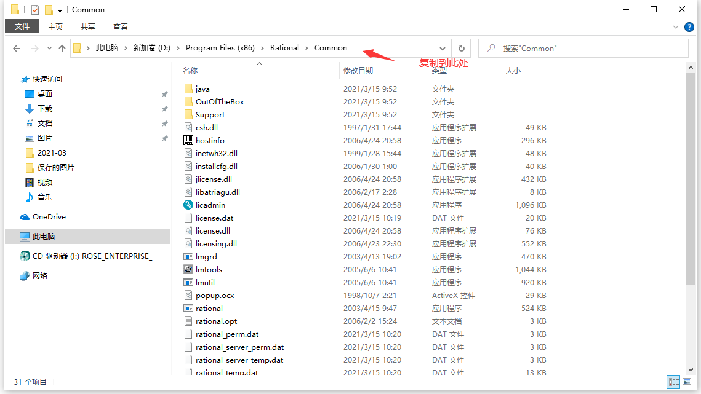
Task: Sort by 名称 column header
Action: pos(190,70)
